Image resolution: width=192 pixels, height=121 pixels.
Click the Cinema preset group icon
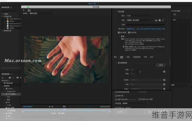(6, 89)
